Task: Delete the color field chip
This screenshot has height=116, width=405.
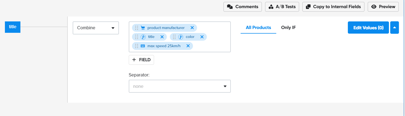Action: click(202, 37)
